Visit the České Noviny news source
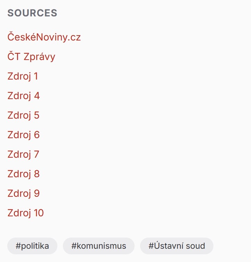The width and height of the screenshot is (251, 262). coord(44,37)
